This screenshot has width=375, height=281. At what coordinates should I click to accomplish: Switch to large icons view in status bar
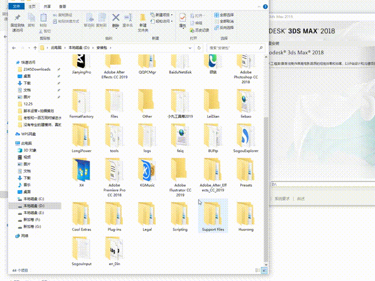[x=264, y=270]
